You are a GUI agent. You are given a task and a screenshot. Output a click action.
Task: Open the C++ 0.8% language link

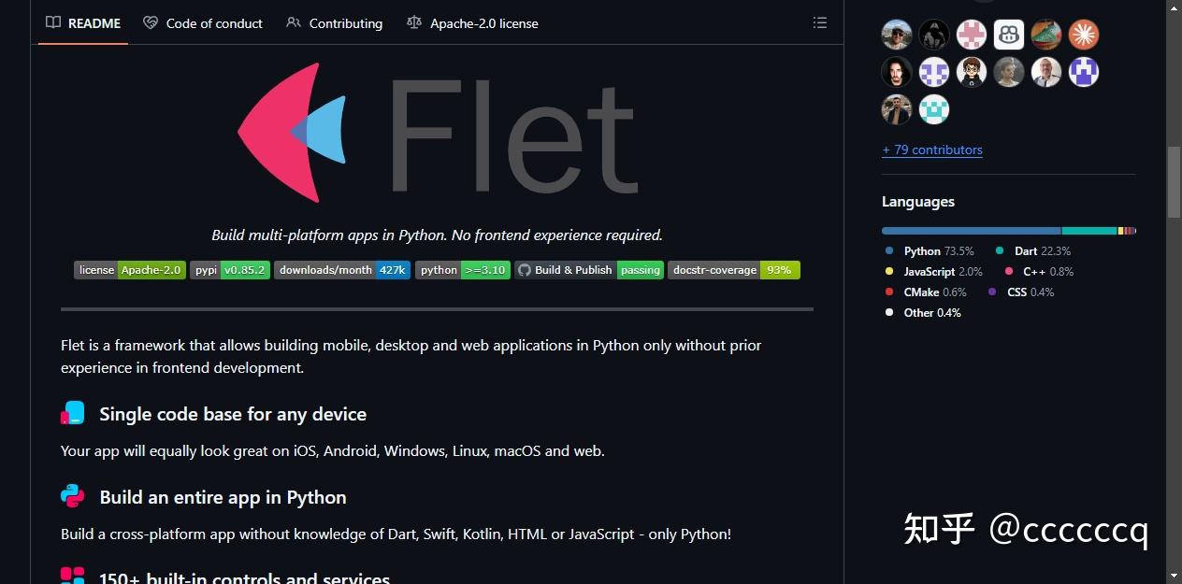[1039, 271]
